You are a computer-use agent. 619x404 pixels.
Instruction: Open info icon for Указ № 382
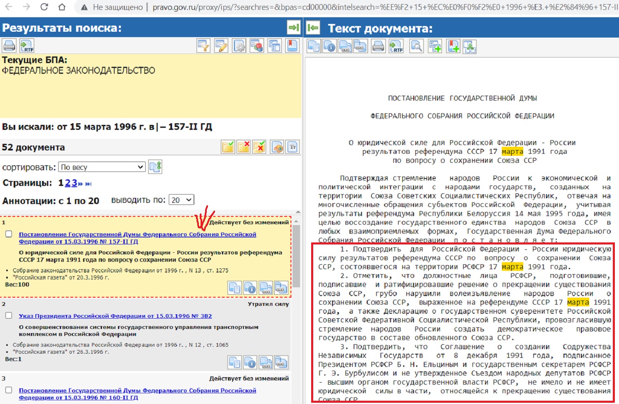(x=250, y=362)
